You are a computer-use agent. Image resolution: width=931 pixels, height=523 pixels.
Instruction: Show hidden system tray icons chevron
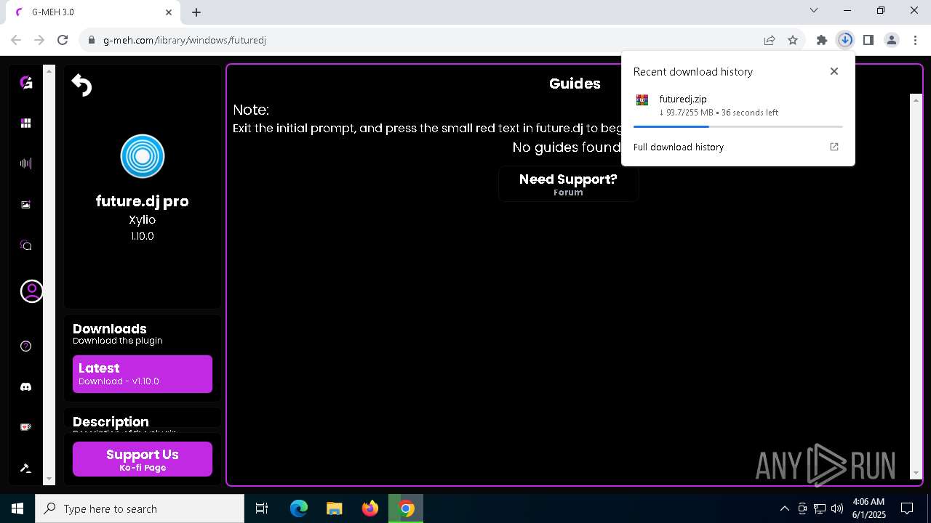(784, 508)
